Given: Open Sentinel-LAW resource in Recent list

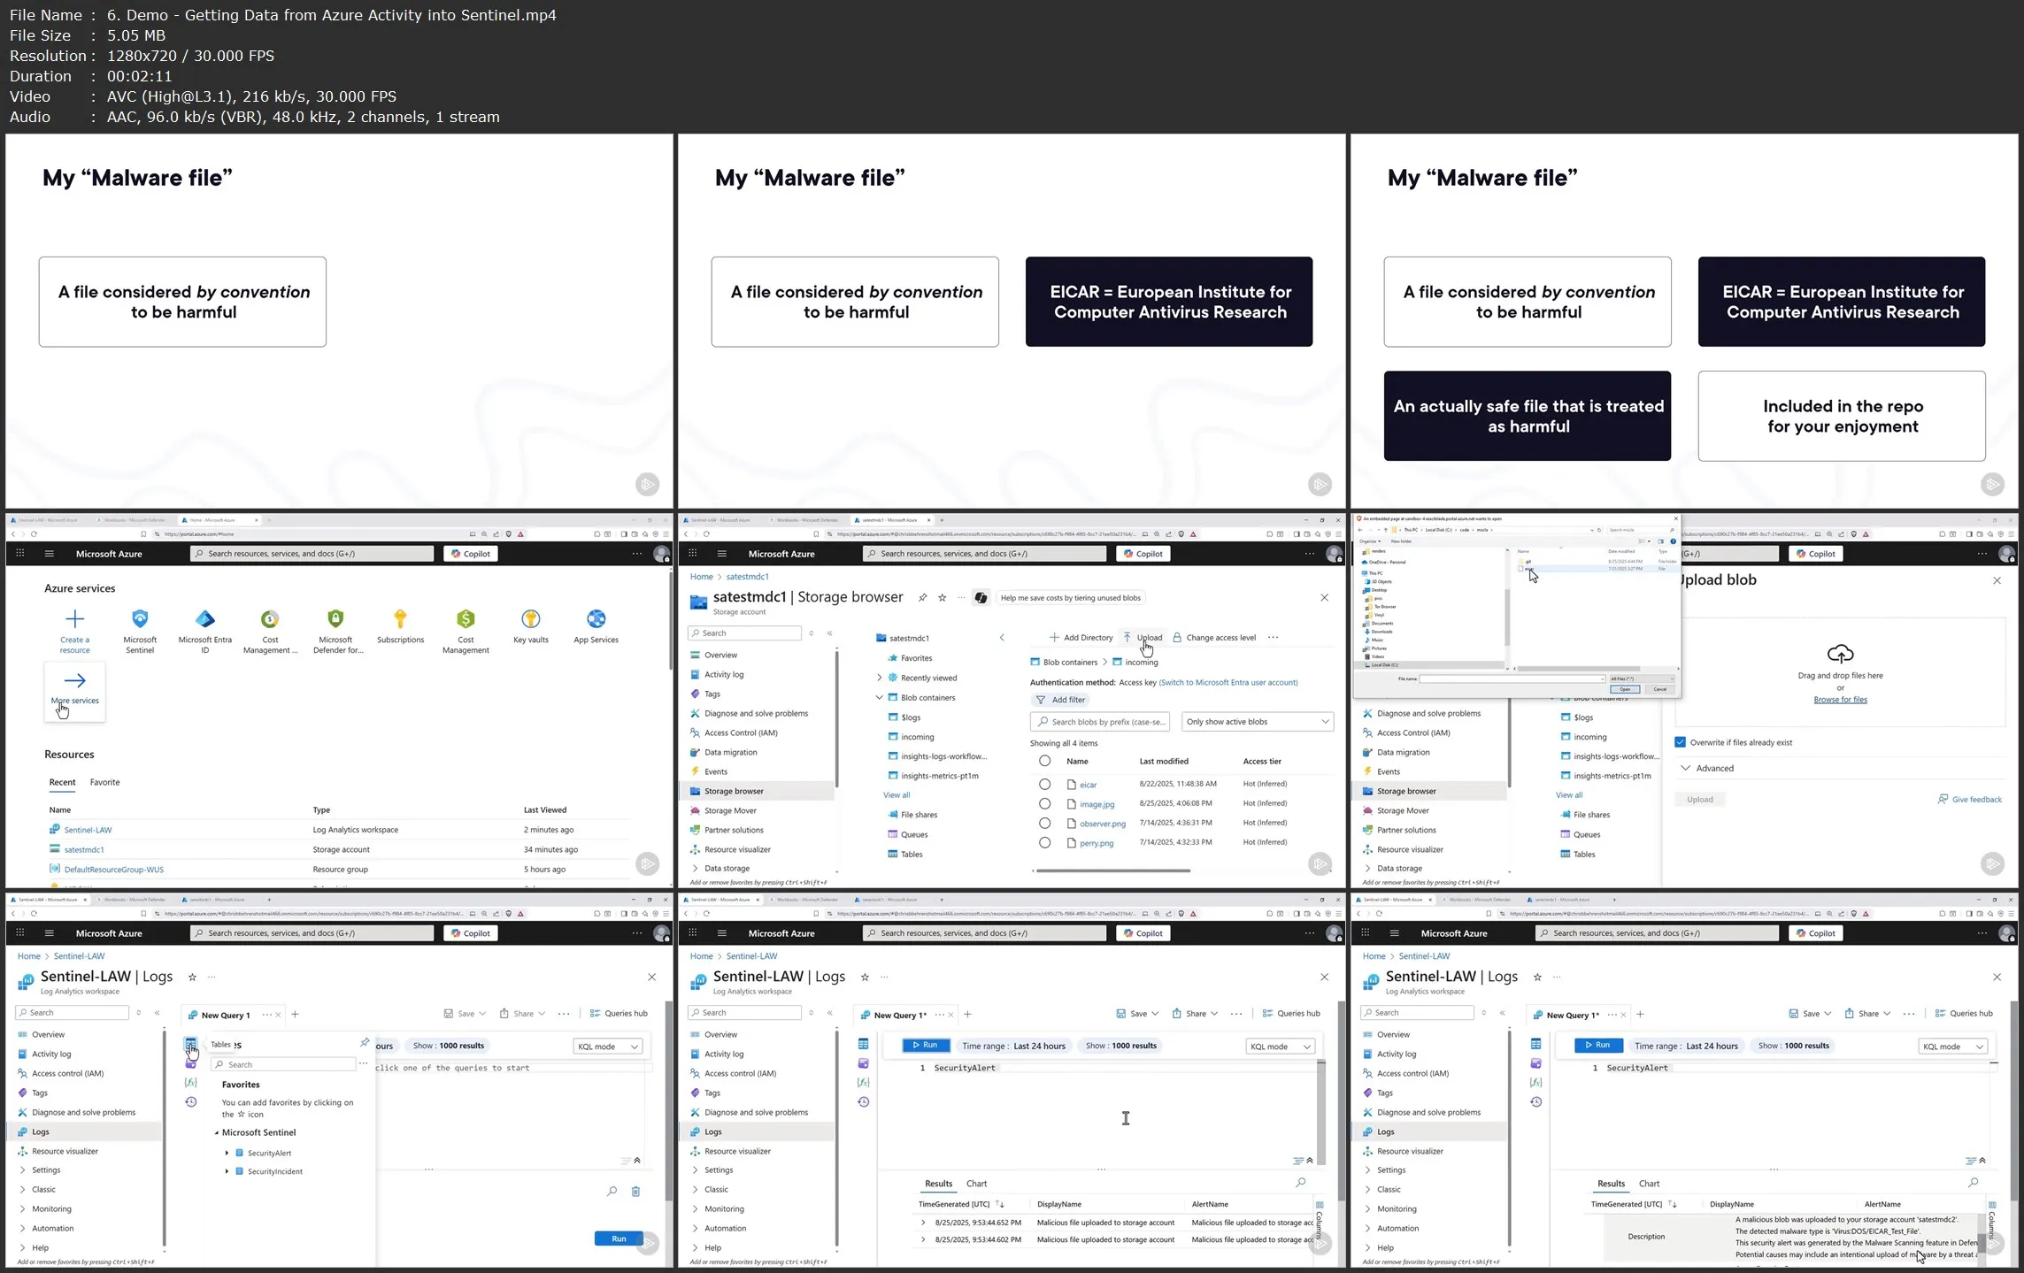Looking at the screenshot, I should pyautogui.click(x=88, y=830).
